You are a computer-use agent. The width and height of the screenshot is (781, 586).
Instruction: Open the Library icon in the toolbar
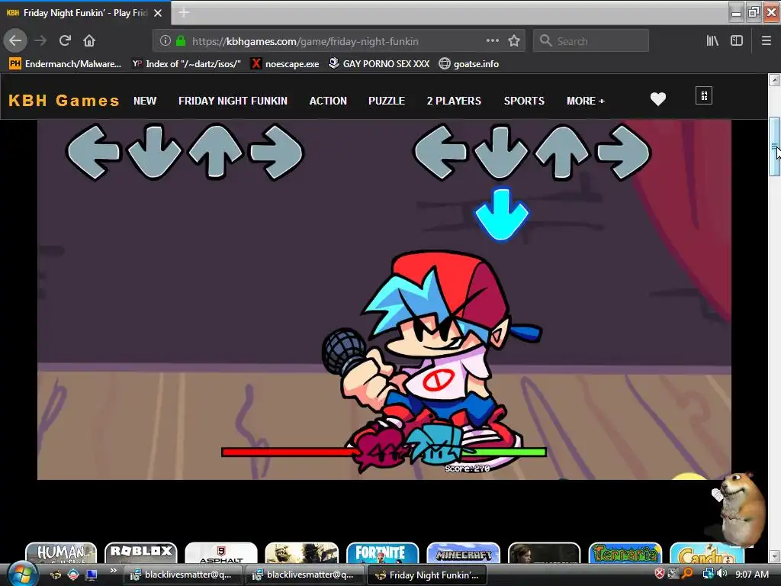point(712,41)
